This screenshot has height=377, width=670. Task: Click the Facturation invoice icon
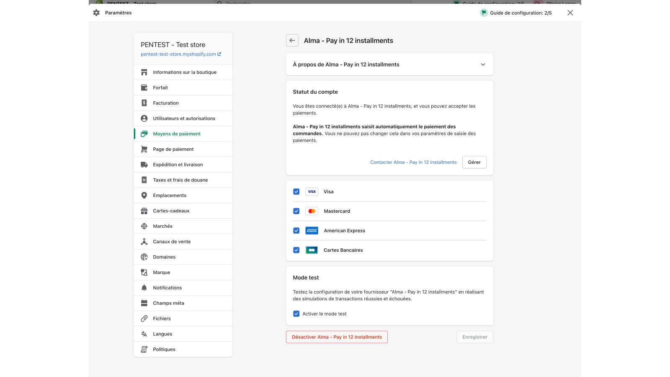(x=144, y=103)
